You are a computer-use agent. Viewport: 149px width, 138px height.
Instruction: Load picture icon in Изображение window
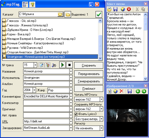[110, 91]
